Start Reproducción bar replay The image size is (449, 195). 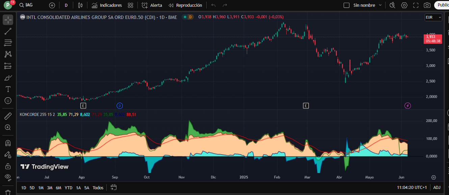click(x=185, y=5)
